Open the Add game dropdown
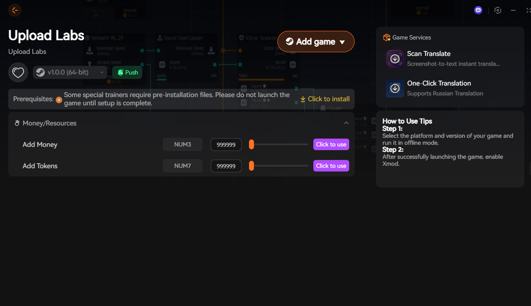The height and width of the screenshot is (306, 531). tap(316, 42)
